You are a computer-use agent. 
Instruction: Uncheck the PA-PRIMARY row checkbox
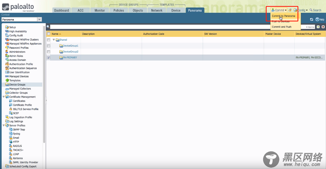pyautogui.click(x=49, y=58)
